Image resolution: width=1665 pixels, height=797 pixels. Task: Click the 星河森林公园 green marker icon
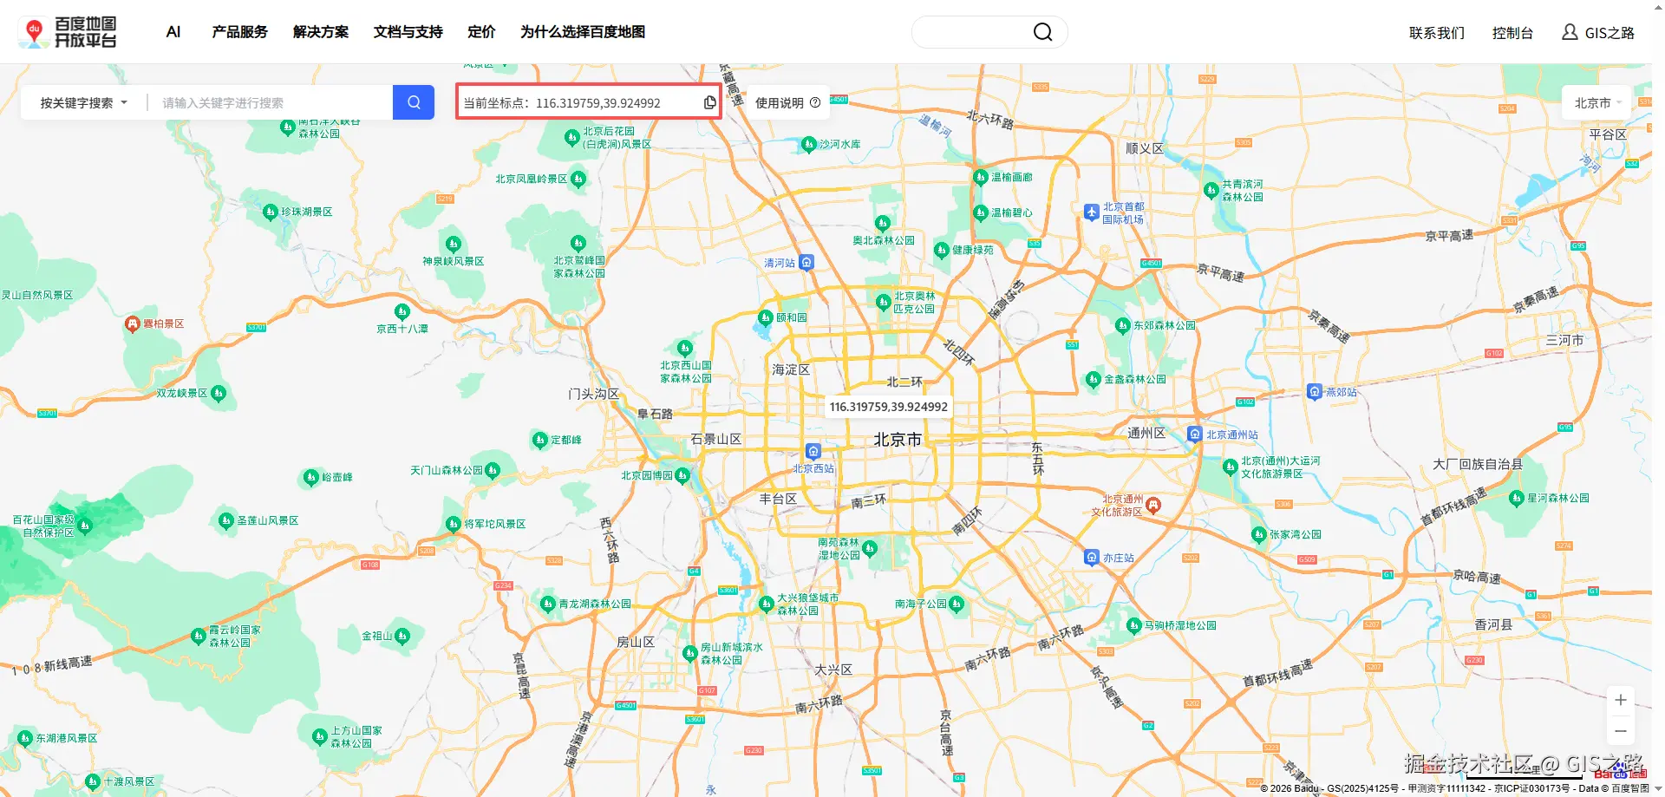[x=1517, y=498]
